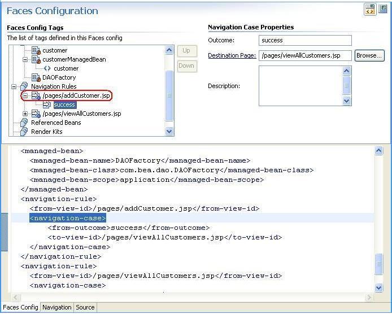Click the tags tree scrollbar thumb
The height and width of the screenshot is (314, 392).
click(169, 95)
